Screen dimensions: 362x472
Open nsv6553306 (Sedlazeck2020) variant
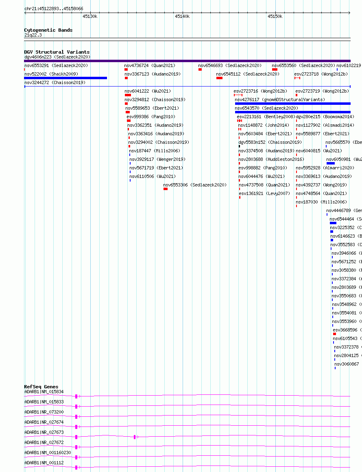195,185
